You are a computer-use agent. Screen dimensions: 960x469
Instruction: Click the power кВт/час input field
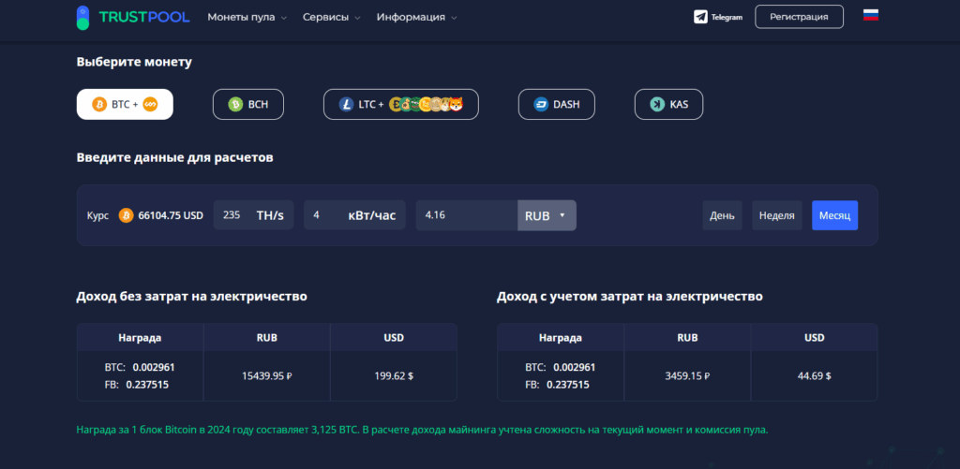[354, 215]
